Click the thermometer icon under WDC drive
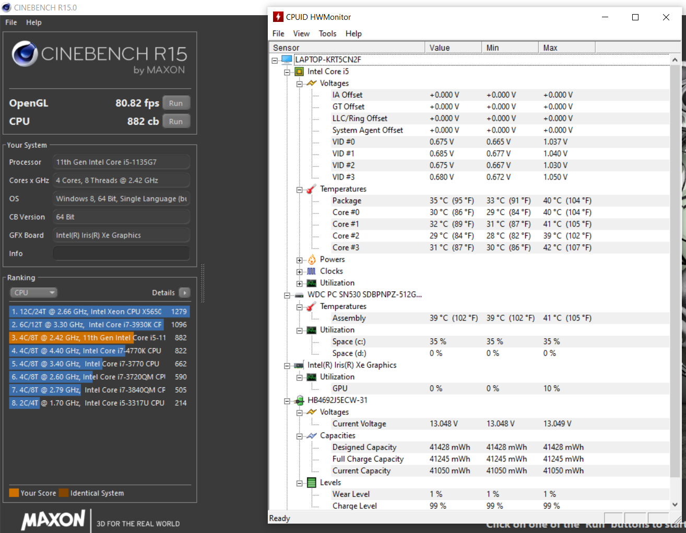The image size is (686, 533). click(312, 306)
